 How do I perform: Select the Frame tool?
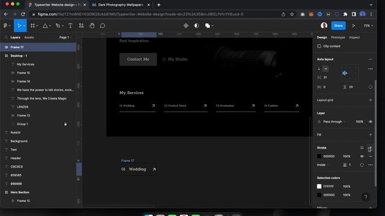coord(32,25)
